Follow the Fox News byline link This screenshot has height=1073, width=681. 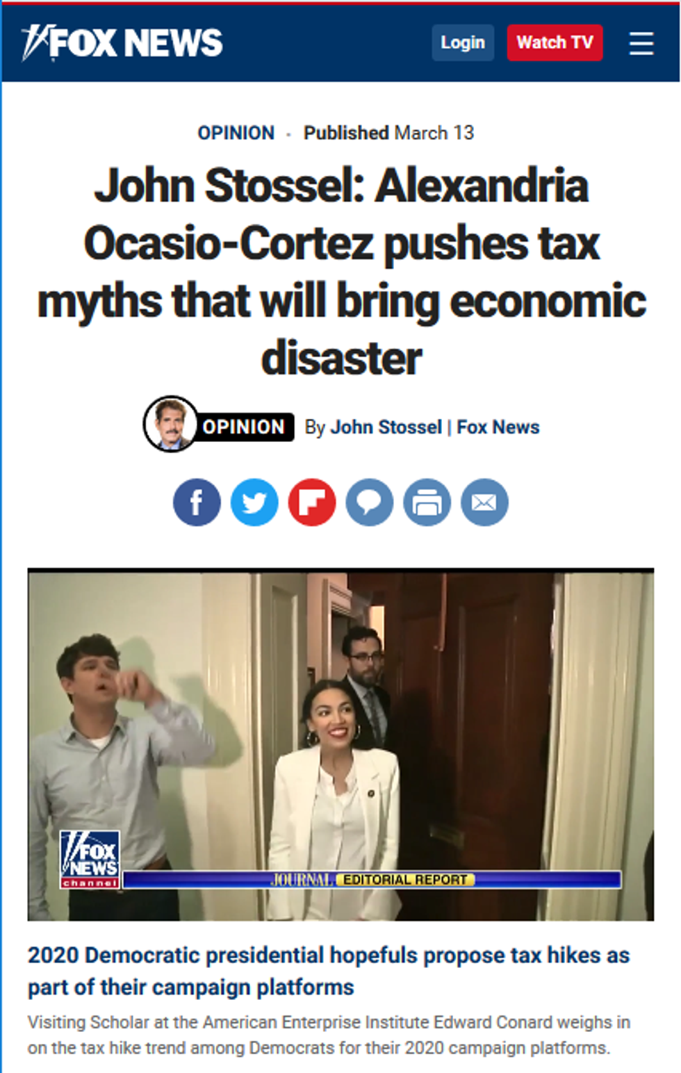(498, 427)
